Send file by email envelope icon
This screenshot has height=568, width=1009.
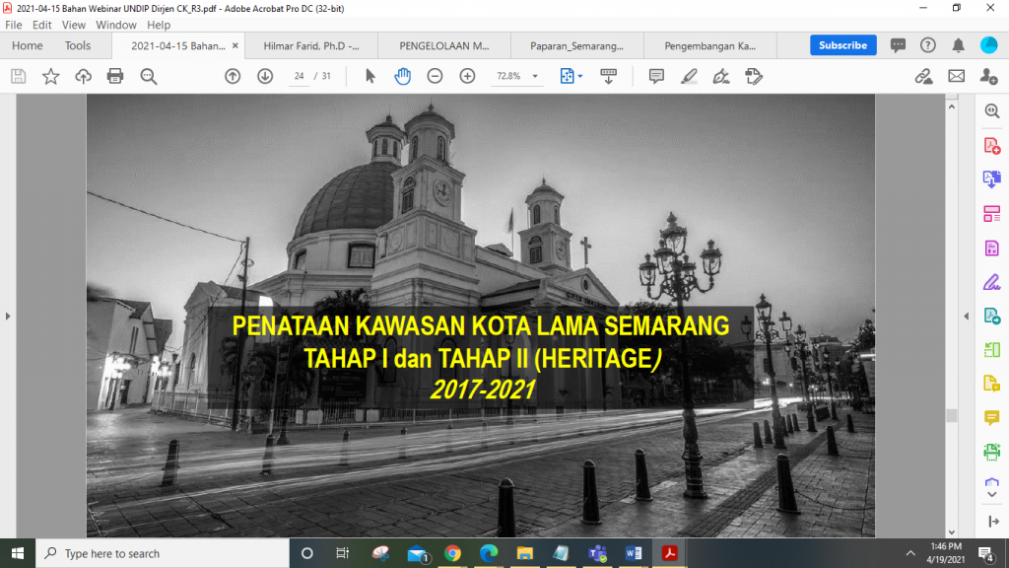click(x=956, y=76)
